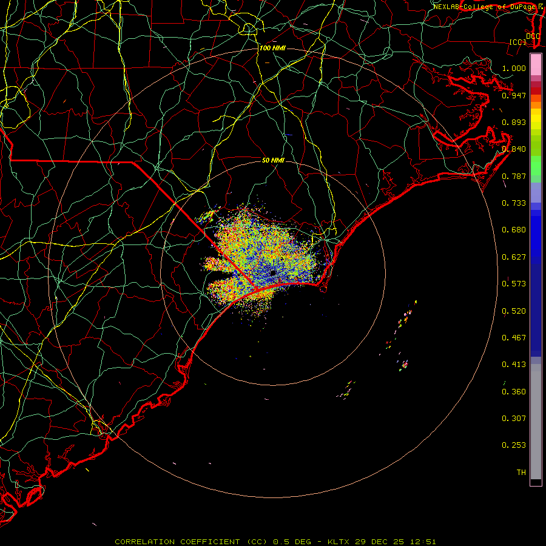Click the 0.947 scale value
This screenshot has width=546, height=546.
514,95
